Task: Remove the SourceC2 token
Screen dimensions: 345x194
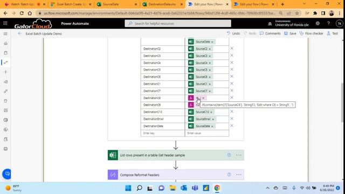Action: 210,49
